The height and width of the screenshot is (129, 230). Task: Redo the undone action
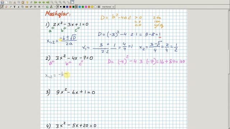(x=31, y=3)
